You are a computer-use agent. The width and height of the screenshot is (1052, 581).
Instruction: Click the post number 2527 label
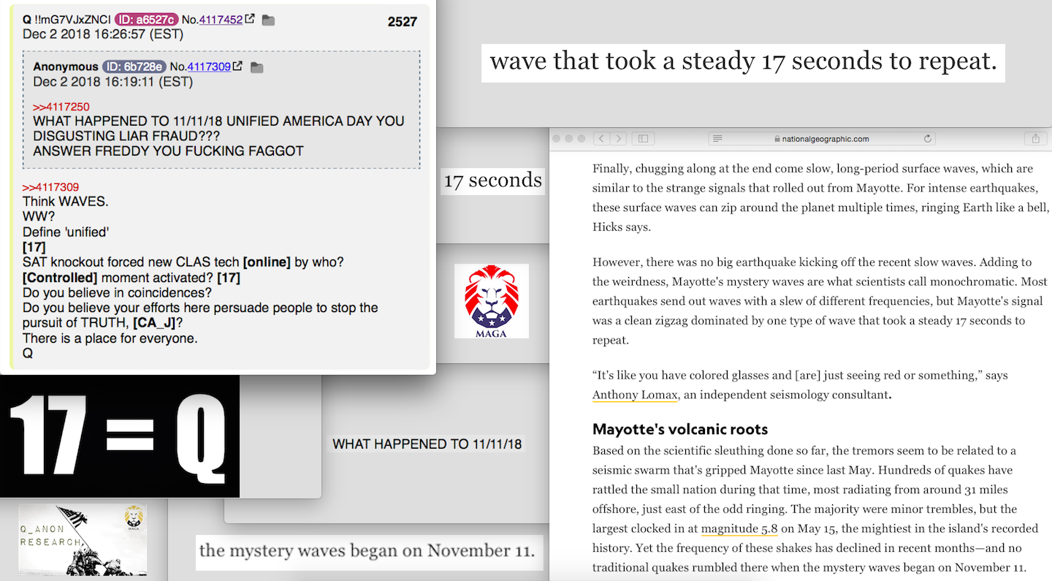[x=403, y=22]
